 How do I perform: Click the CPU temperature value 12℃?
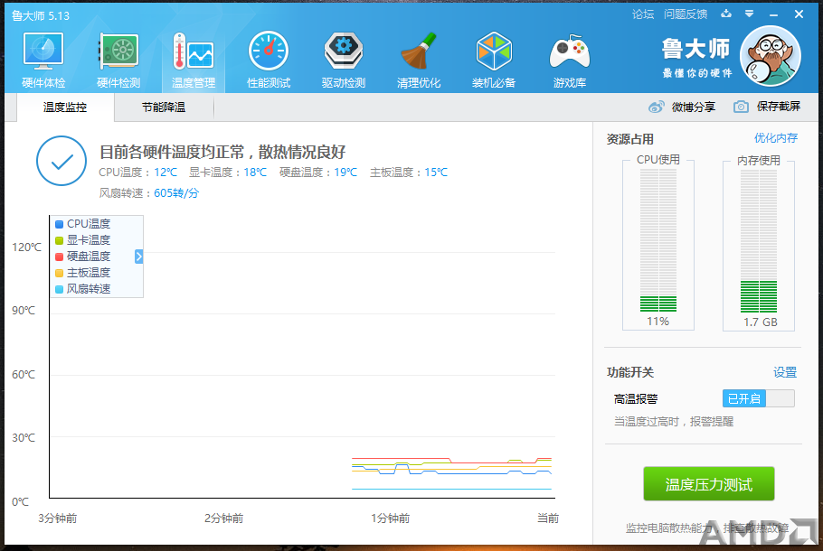166,173
